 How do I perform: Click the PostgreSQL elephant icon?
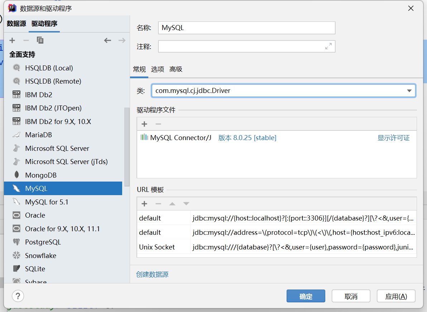pyautogui.click(x=16, y=242)
